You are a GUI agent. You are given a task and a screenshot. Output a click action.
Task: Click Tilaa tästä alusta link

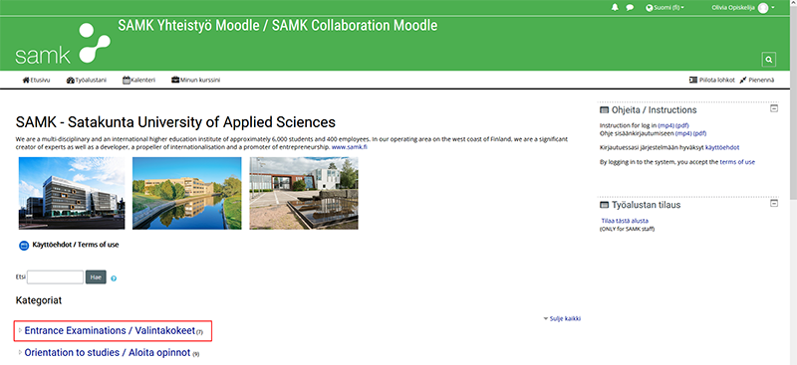pos(625,221)
